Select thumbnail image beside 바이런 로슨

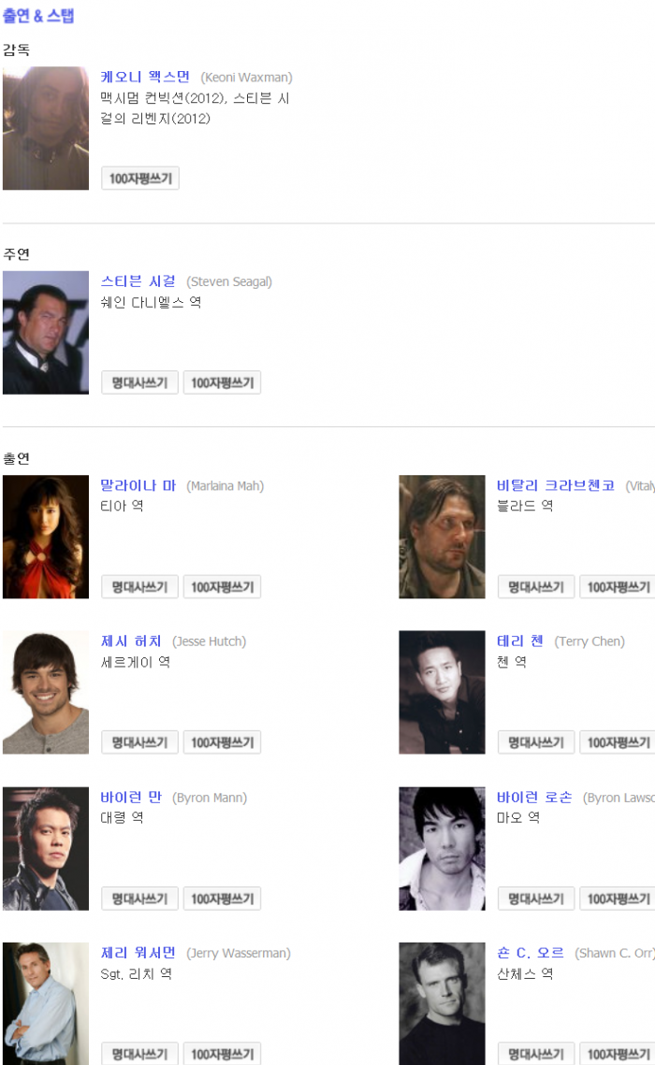click(442, 848)
